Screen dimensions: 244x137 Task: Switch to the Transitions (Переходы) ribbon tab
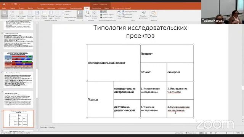coord(40,8)
